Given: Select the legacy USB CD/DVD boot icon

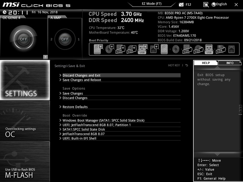Looking at the screenshot, I should [198, 49].
